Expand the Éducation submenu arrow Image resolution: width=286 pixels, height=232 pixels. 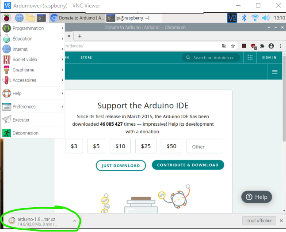(62, 38)
